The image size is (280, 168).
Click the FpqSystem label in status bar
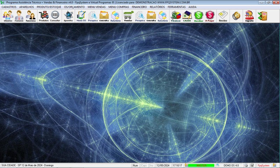pos(263,165)
